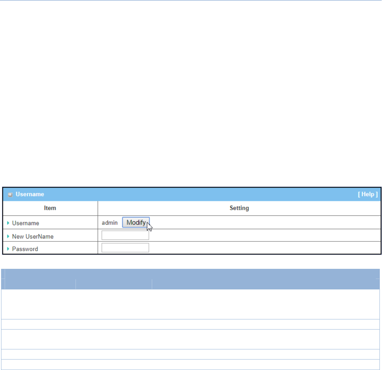Select the 'admin' username text
This screenshot has height=370, width=382.
[x=110, y=223]
